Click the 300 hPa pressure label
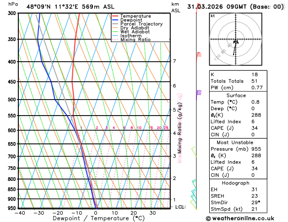 pyautogui.click(x=13, y=13)
